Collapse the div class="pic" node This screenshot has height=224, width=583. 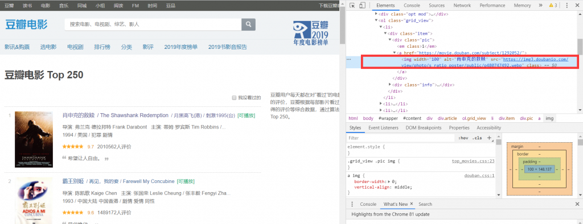tap(389, 40)
